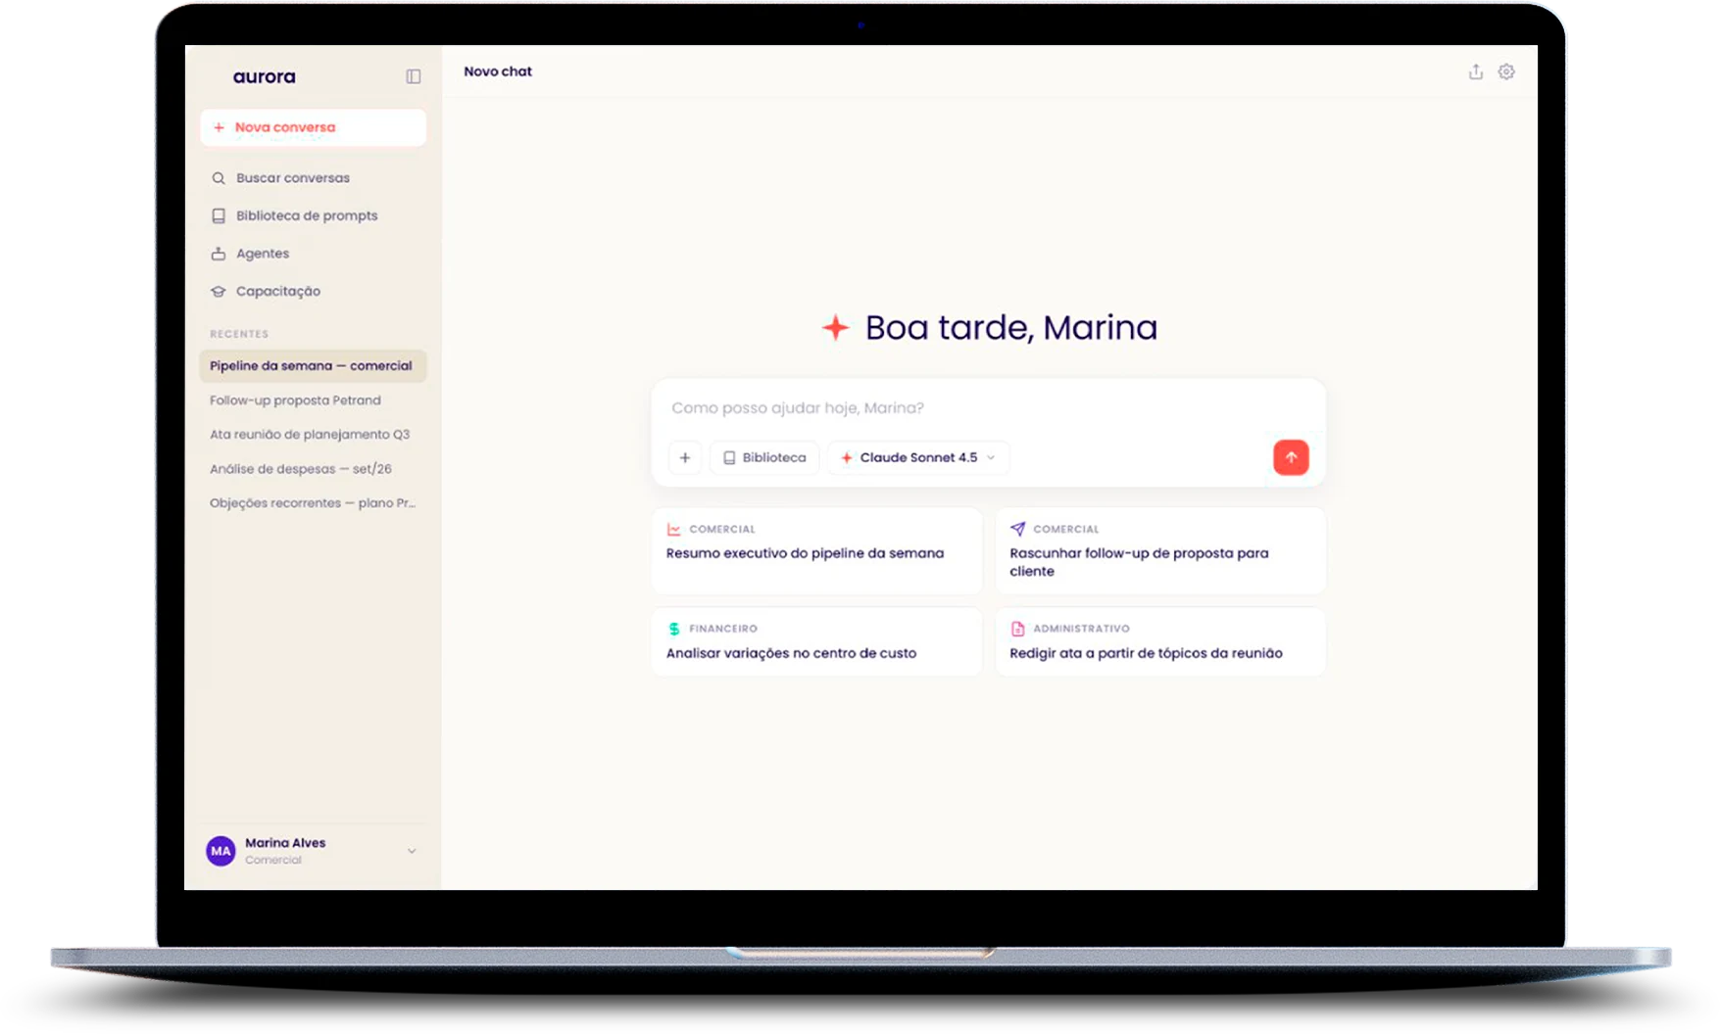Viewport: 1720px width, 1034px height.
Task: Focus the Como posso ajudar hoje input
Action: click(988, 408)
